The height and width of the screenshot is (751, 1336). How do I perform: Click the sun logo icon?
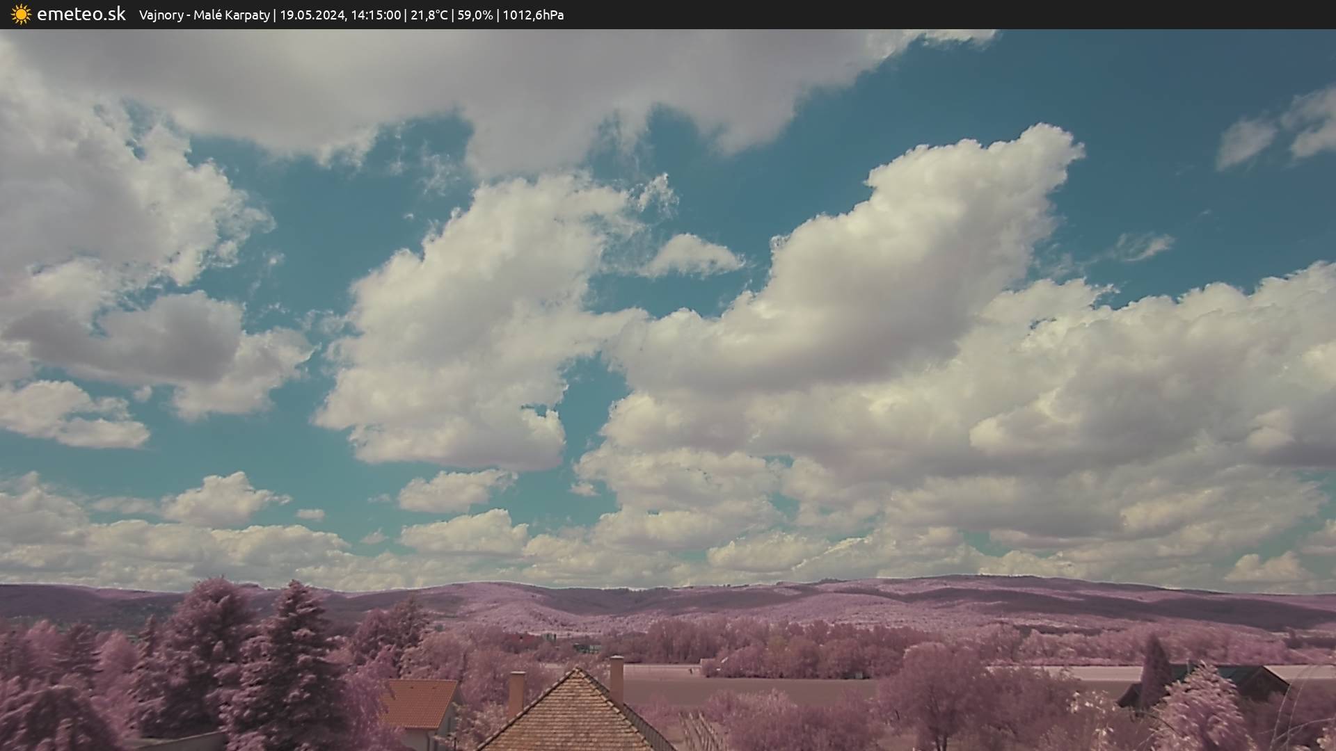21,14
